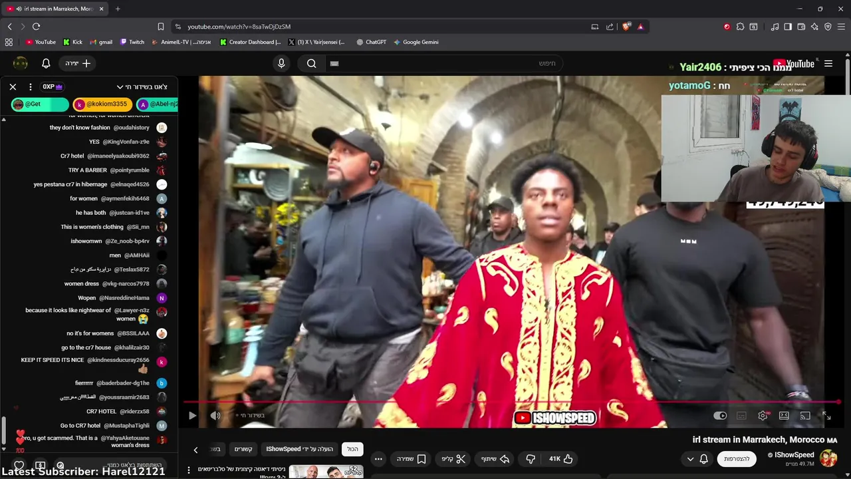Screen dimensions: 851x479
Task: Open the tab grid icon in bookmarks bar
Action: [x=9, y=42]
